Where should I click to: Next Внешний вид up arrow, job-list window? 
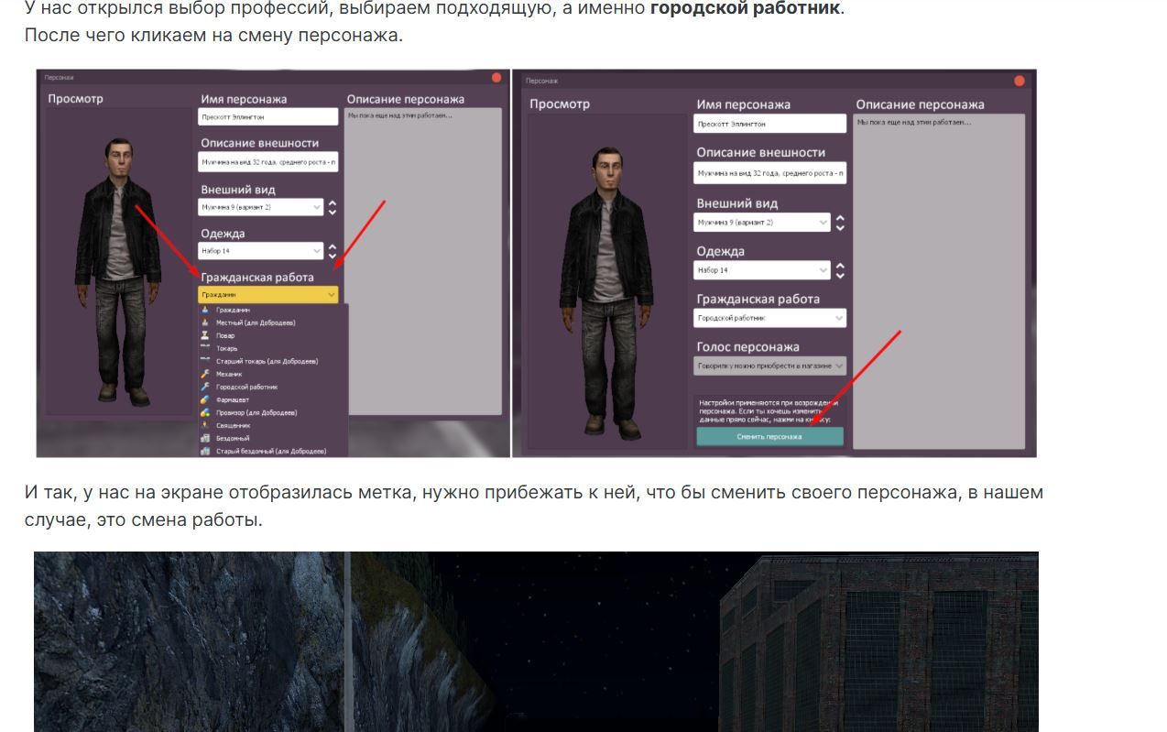[x=333, y=203]
